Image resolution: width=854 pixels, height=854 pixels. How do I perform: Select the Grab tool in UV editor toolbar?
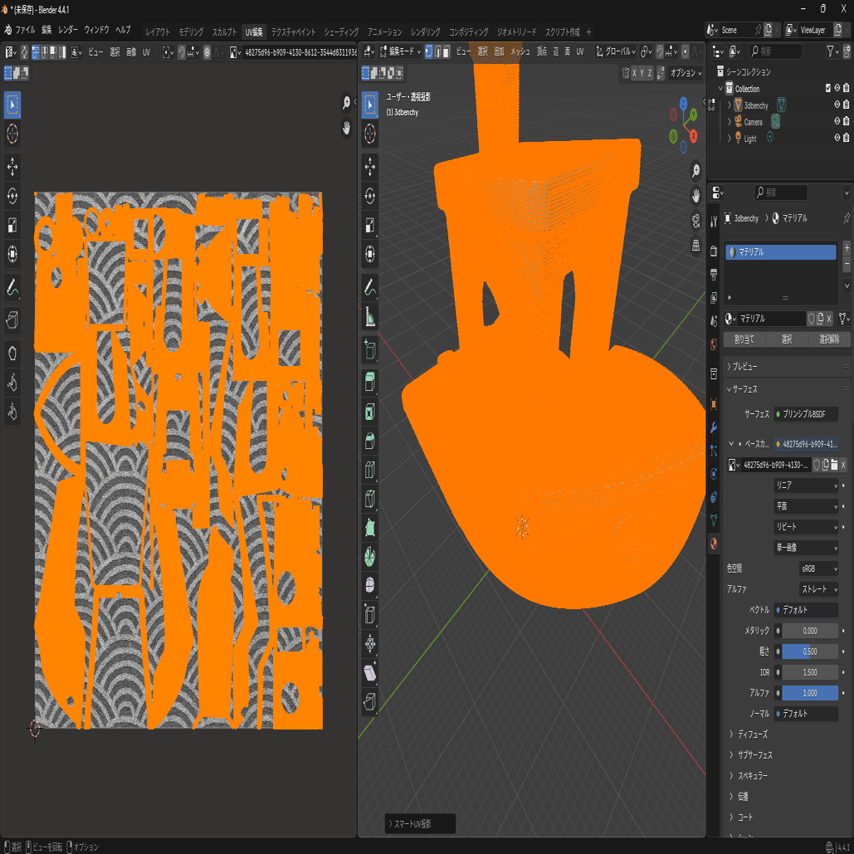pos(12,353)
